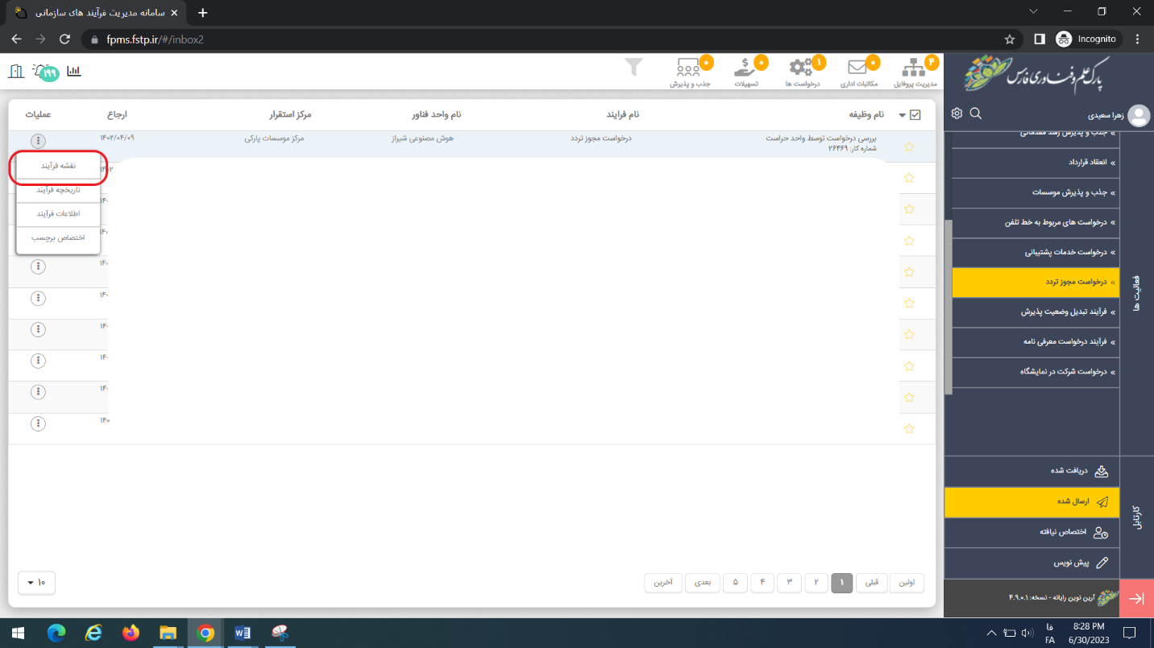
Task: Click the filter funnel icon
Action: [634, 68]
